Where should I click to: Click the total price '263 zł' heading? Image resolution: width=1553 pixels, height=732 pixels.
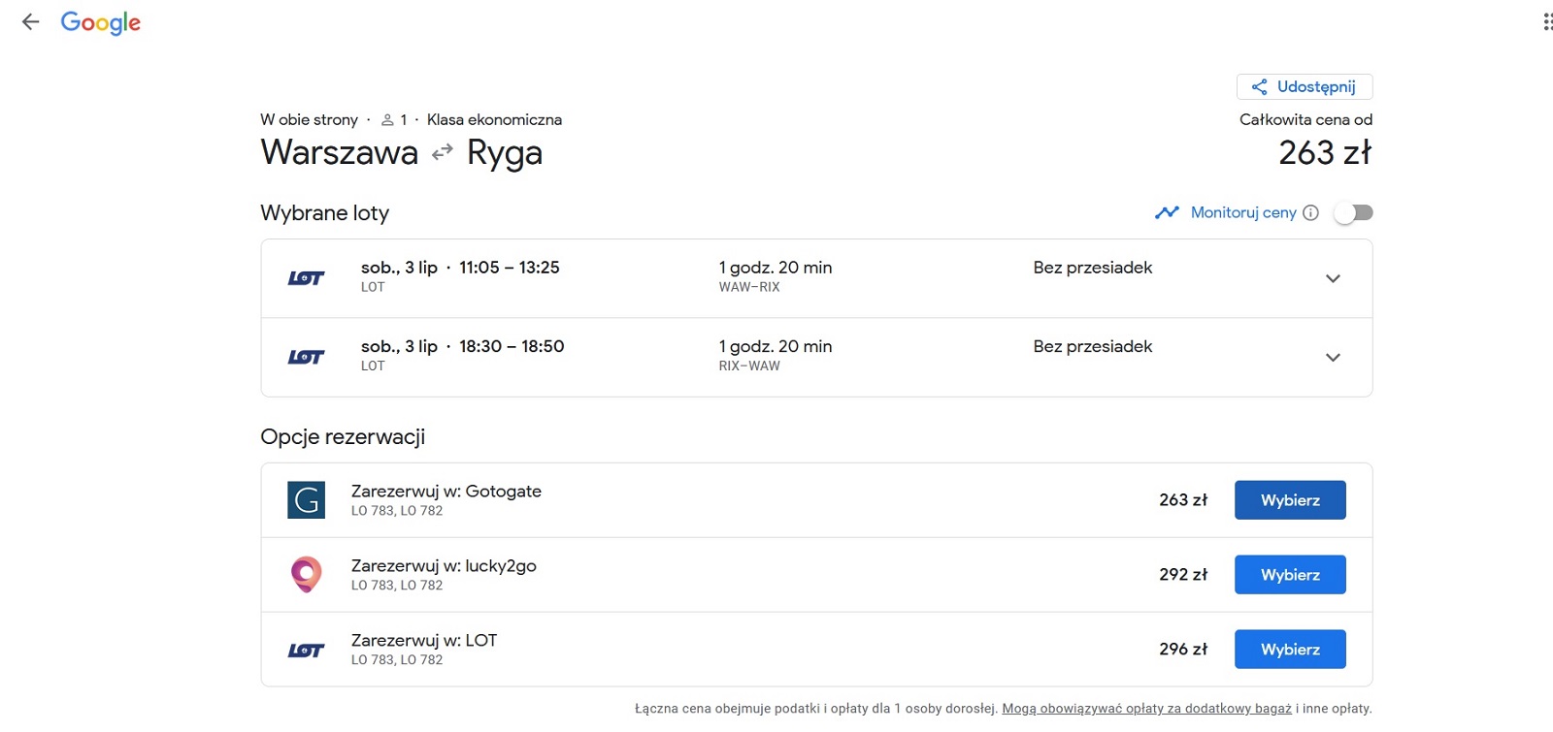[x=1325, y=152]
